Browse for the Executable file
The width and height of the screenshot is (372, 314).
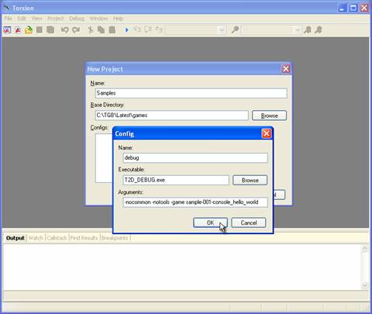coord(250,180)
